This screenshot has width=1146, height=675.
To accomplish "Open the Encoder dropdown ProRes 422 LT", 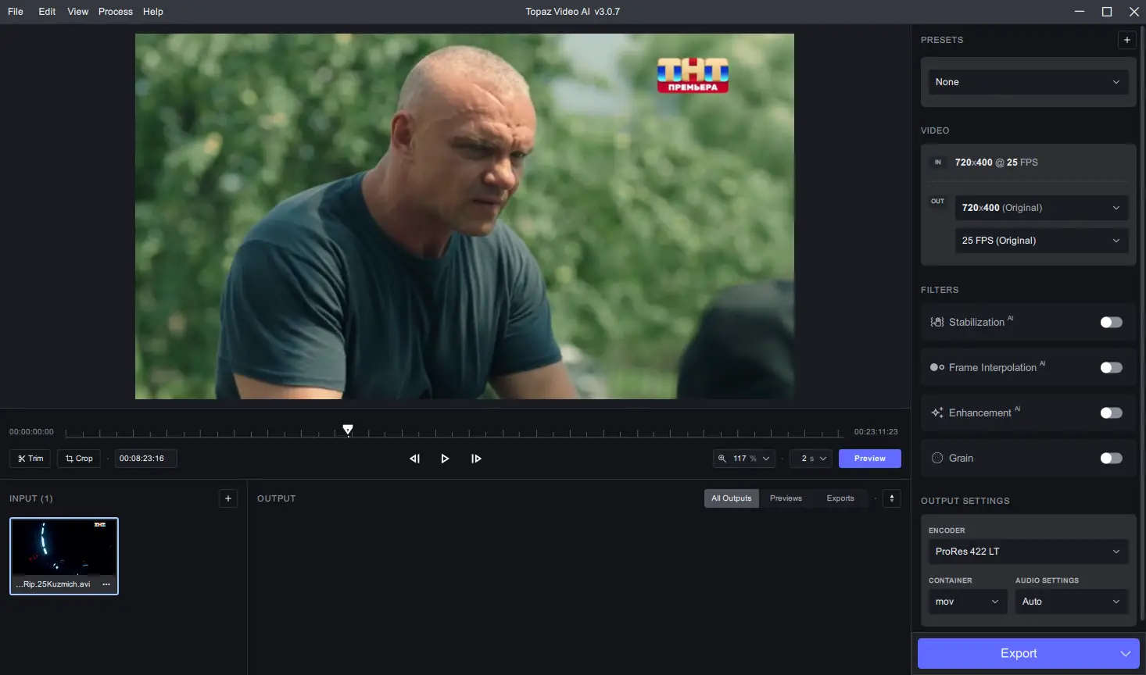I will click(1028, 552).
